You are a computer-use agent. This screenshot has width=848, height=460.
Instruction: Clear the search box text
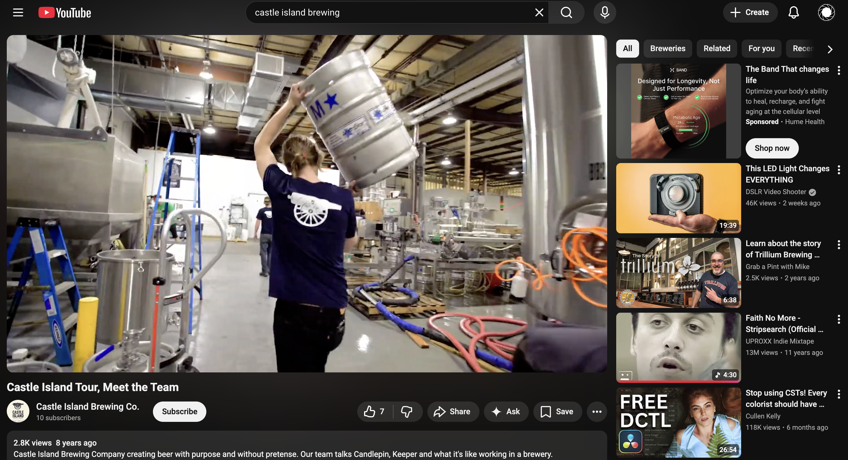click(539, 12)
